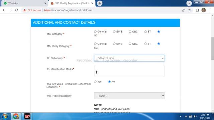214x120 pixels.
Task: Click the VH: Blindness and low vision text
Action: click(x=112, y=109)
